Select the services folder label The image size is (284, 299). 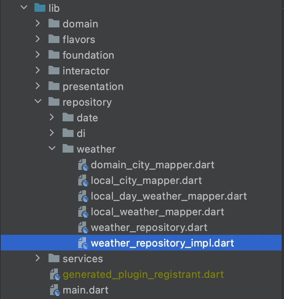[83, 259]
